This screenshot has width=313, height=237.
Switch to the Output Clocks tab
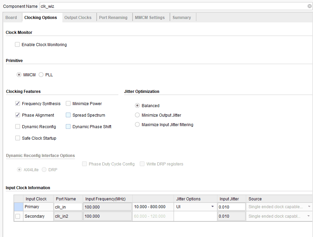78,18
